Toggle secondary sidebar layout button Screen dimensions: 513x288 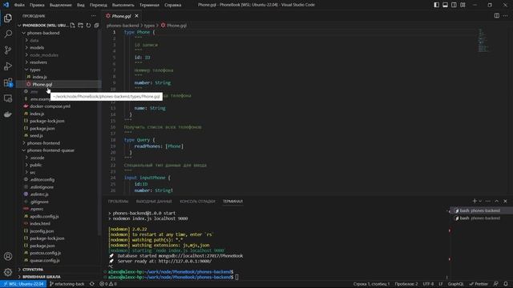[454, 5]
